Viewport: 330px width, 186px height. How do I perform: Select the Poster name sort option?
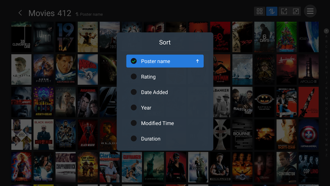165,61
